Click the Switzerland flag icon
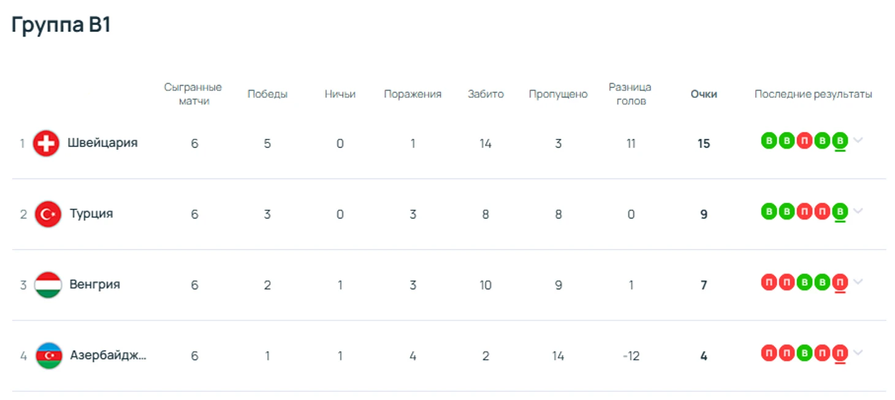 pos(46,144)
